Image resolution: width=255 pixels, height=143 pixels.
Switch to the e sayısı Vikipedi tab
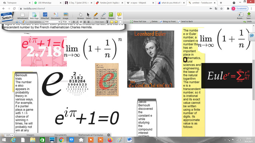(x=141, y=3)
